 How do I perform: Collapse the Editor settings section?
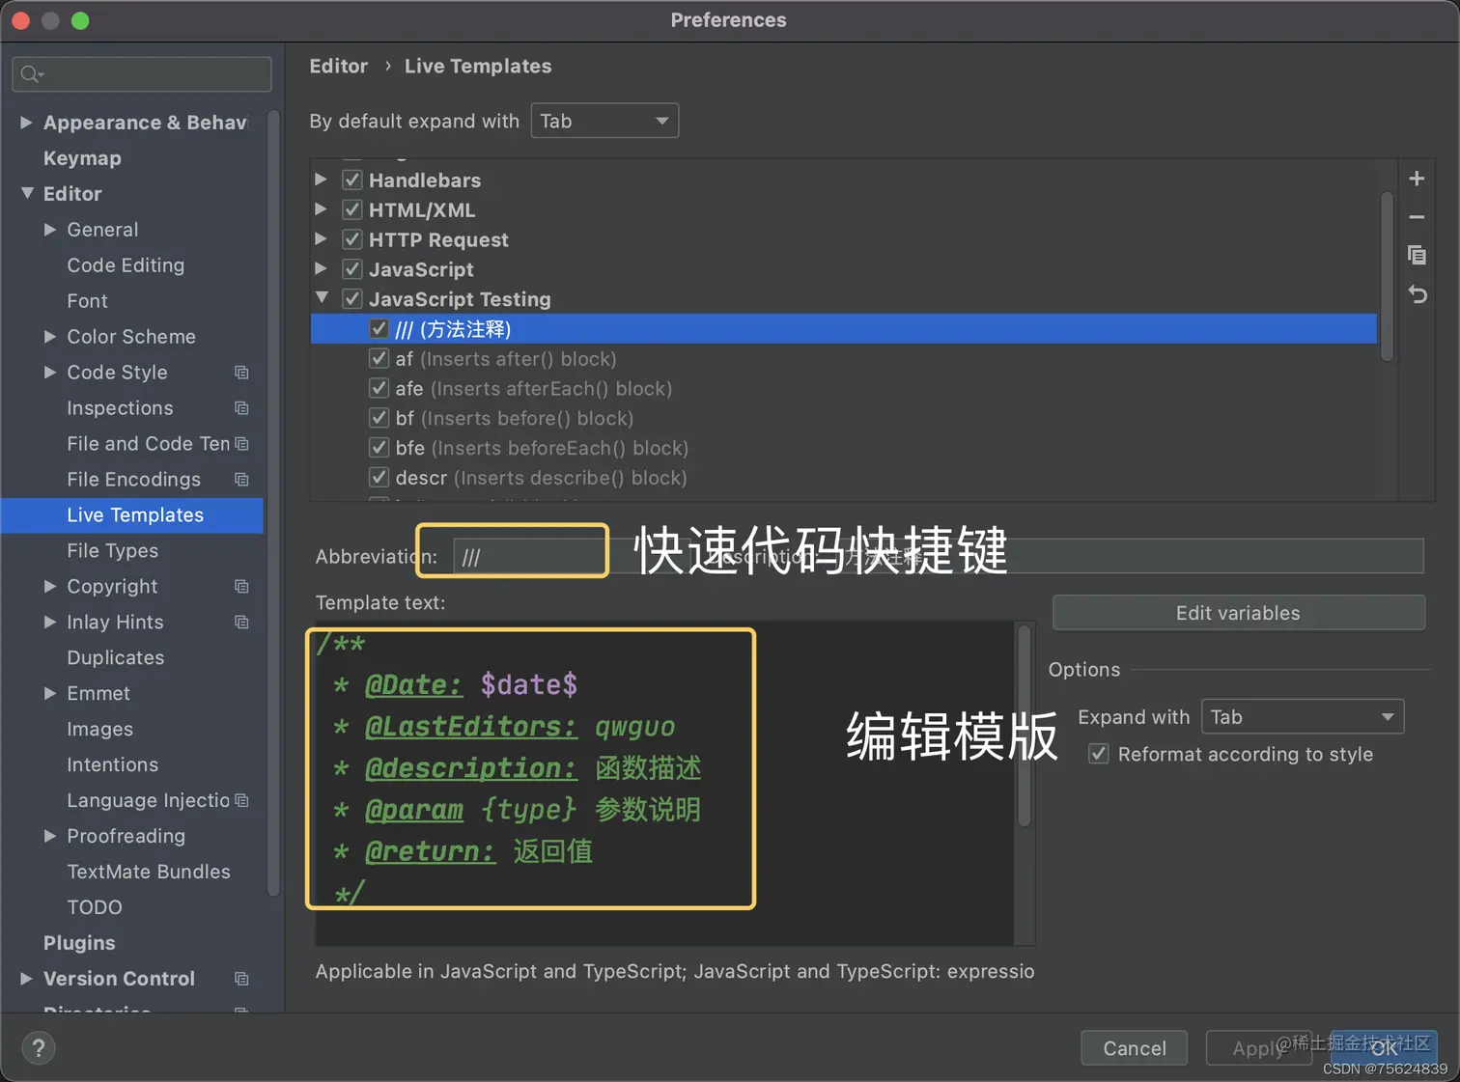tap(27, 193)
